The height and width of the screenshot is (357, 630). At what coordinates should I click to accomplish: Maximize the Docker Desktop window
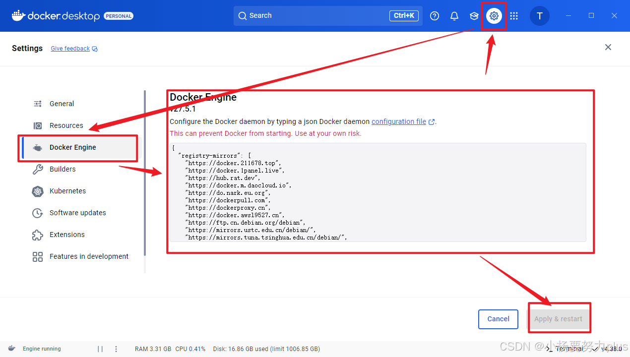(x=591, y=16)
